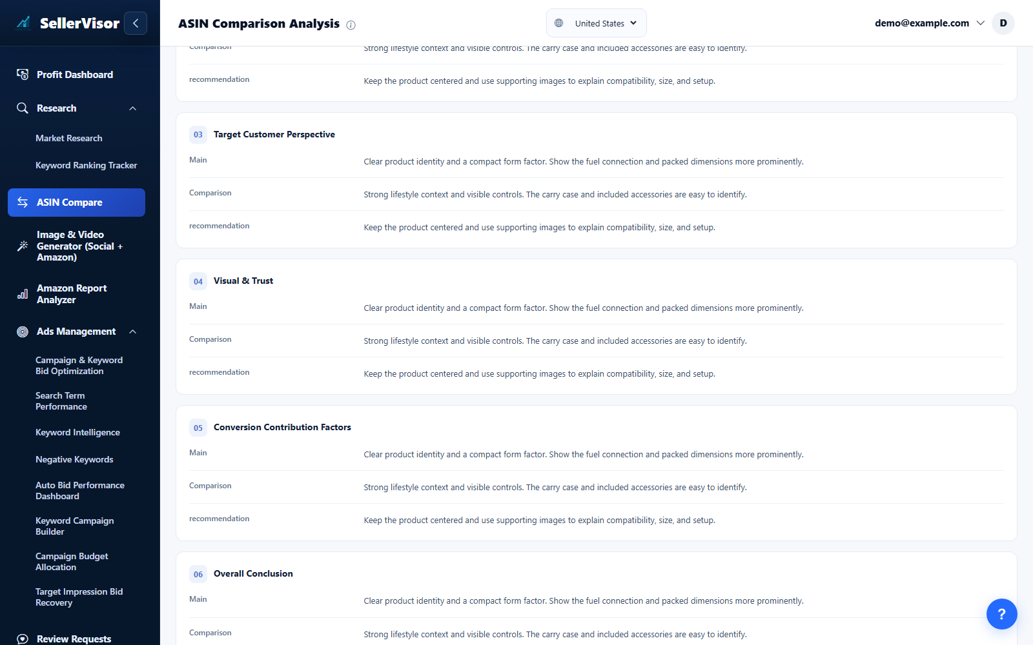Collapse sidebar with the left arrow button

tap(136, 23)
